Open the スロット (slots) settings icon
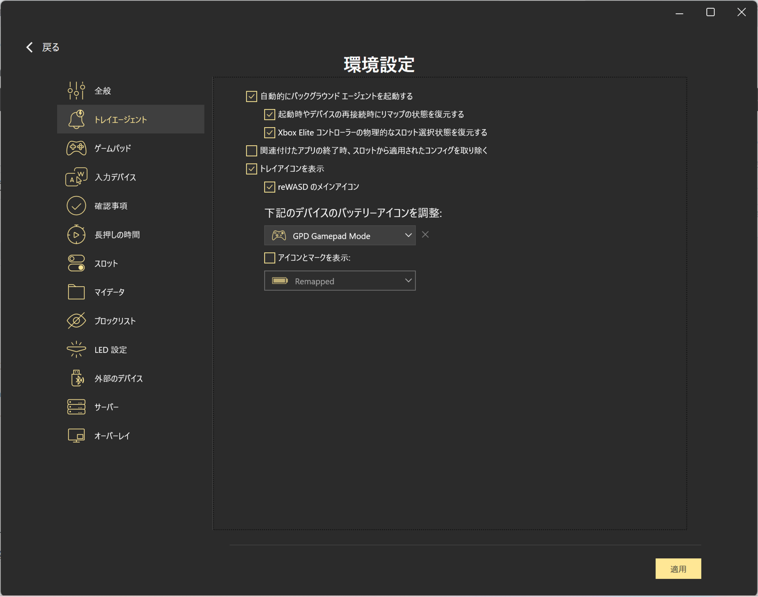 click(77, 263)
